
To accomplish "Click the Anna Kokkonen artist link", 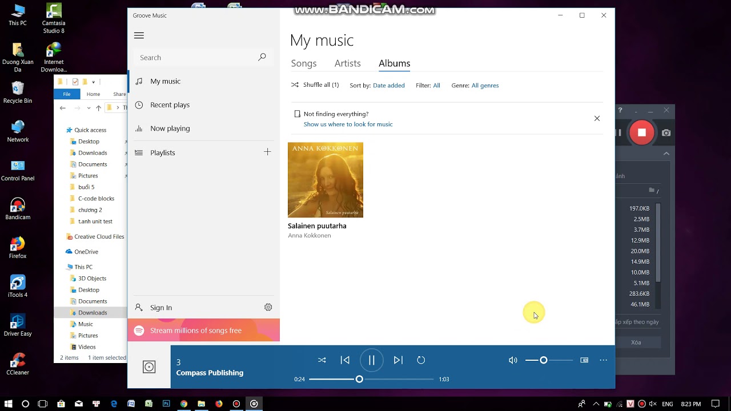I will 309,235.
